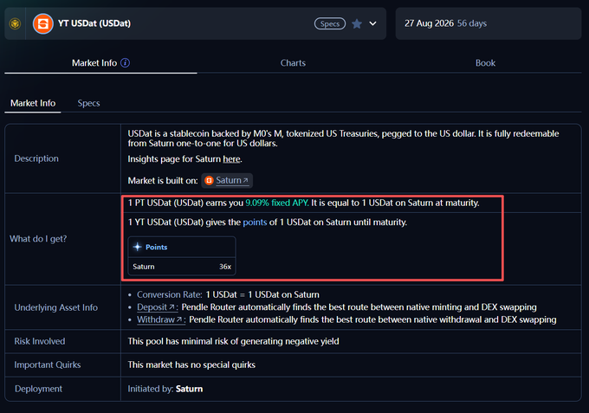589x413 pixels.
Task: Click the Points sparkle icon
Action: (138, 247)
